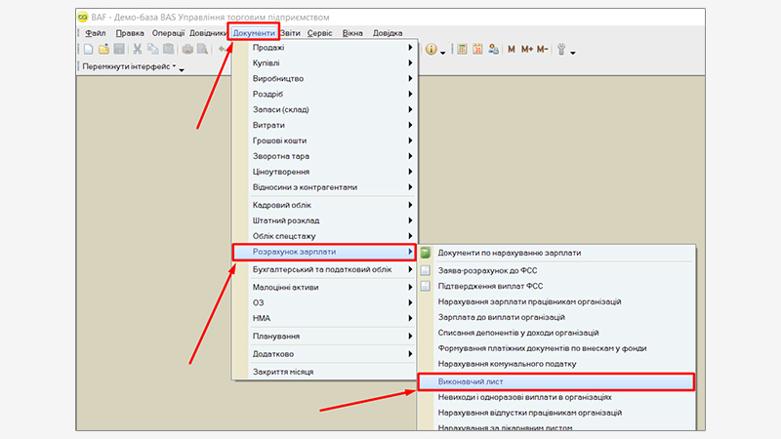Viewport: 781px width, 439px height.
Task: Click the Open folder toolbar icon
Action: pos(103,50)
